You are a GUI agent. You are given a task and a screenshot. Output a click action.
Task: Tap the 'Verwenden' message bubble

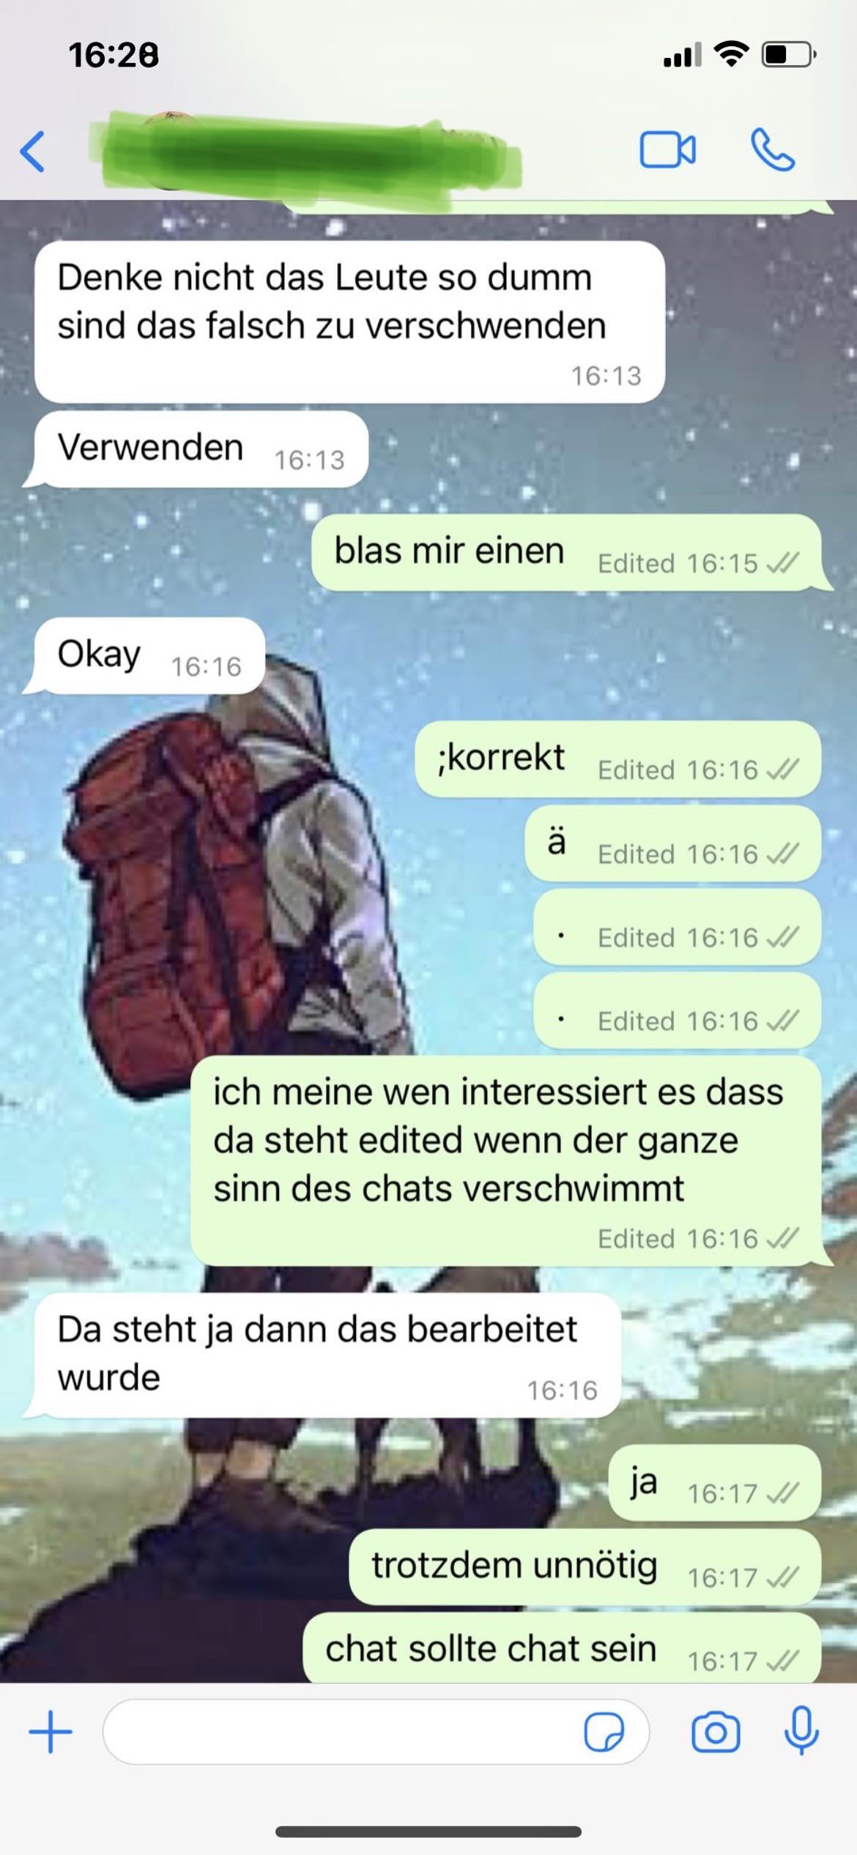click(x=197, y=449)
